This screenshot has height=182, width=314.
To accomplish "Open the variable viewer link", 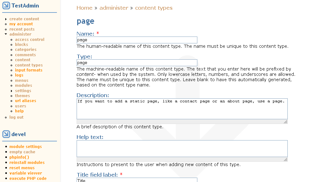I will (x=26, y=173).
